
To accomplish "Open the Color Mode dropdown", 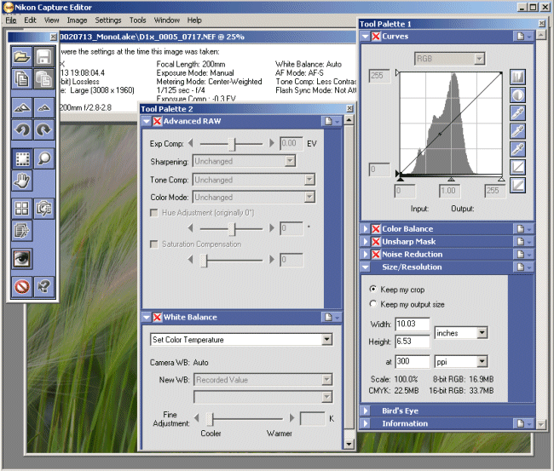I will coord(254,197).
